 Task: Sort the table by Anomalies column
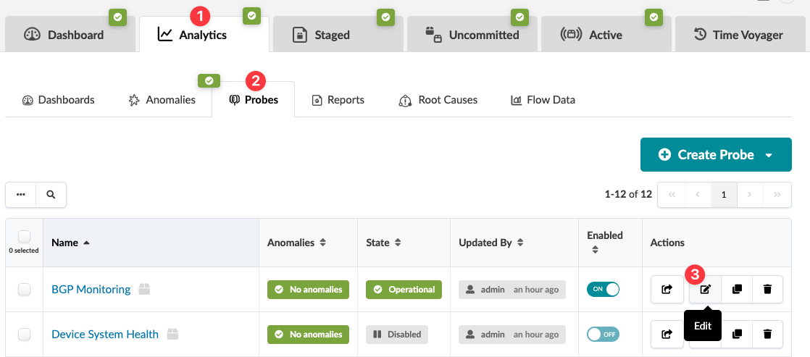(297, 243)
